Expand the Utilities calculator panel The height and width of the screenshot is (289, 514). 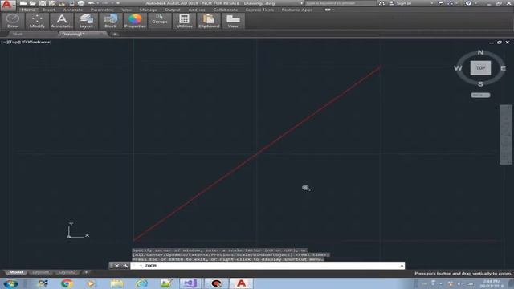coord(184,21)
